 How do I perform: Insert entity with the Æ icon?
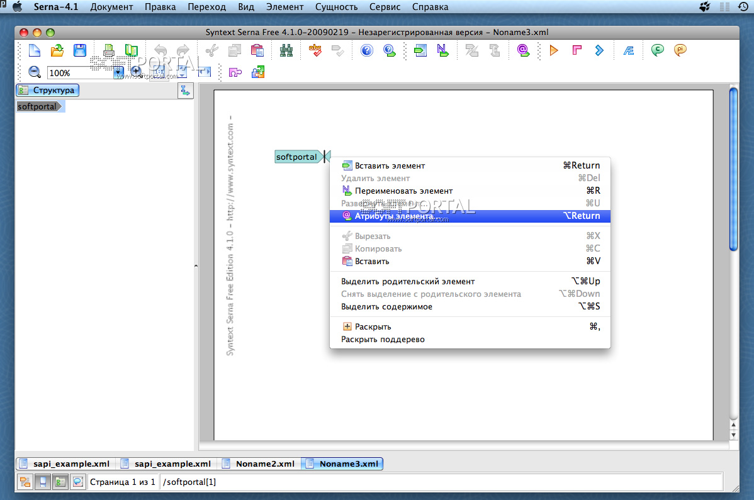tap(629, 50)
